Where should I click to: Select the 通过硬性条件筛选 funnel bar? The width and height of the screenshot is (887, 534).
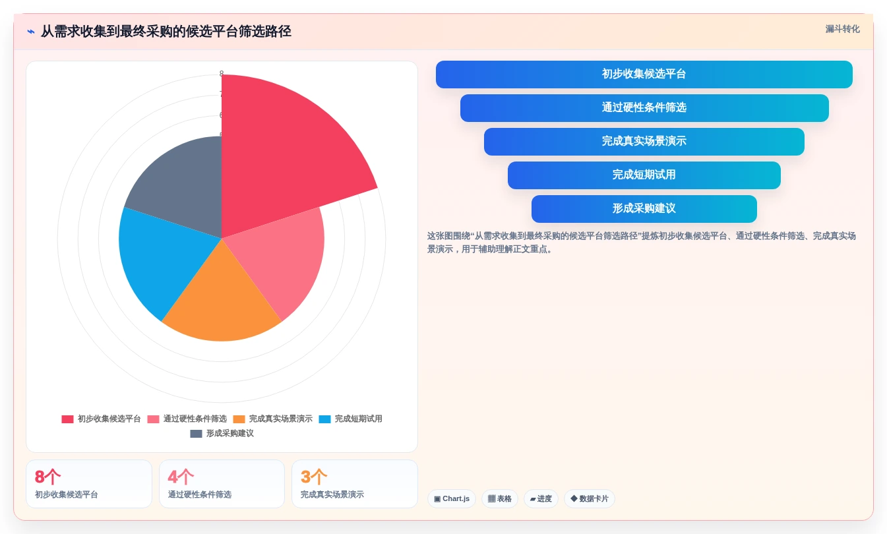coord(644,108)
